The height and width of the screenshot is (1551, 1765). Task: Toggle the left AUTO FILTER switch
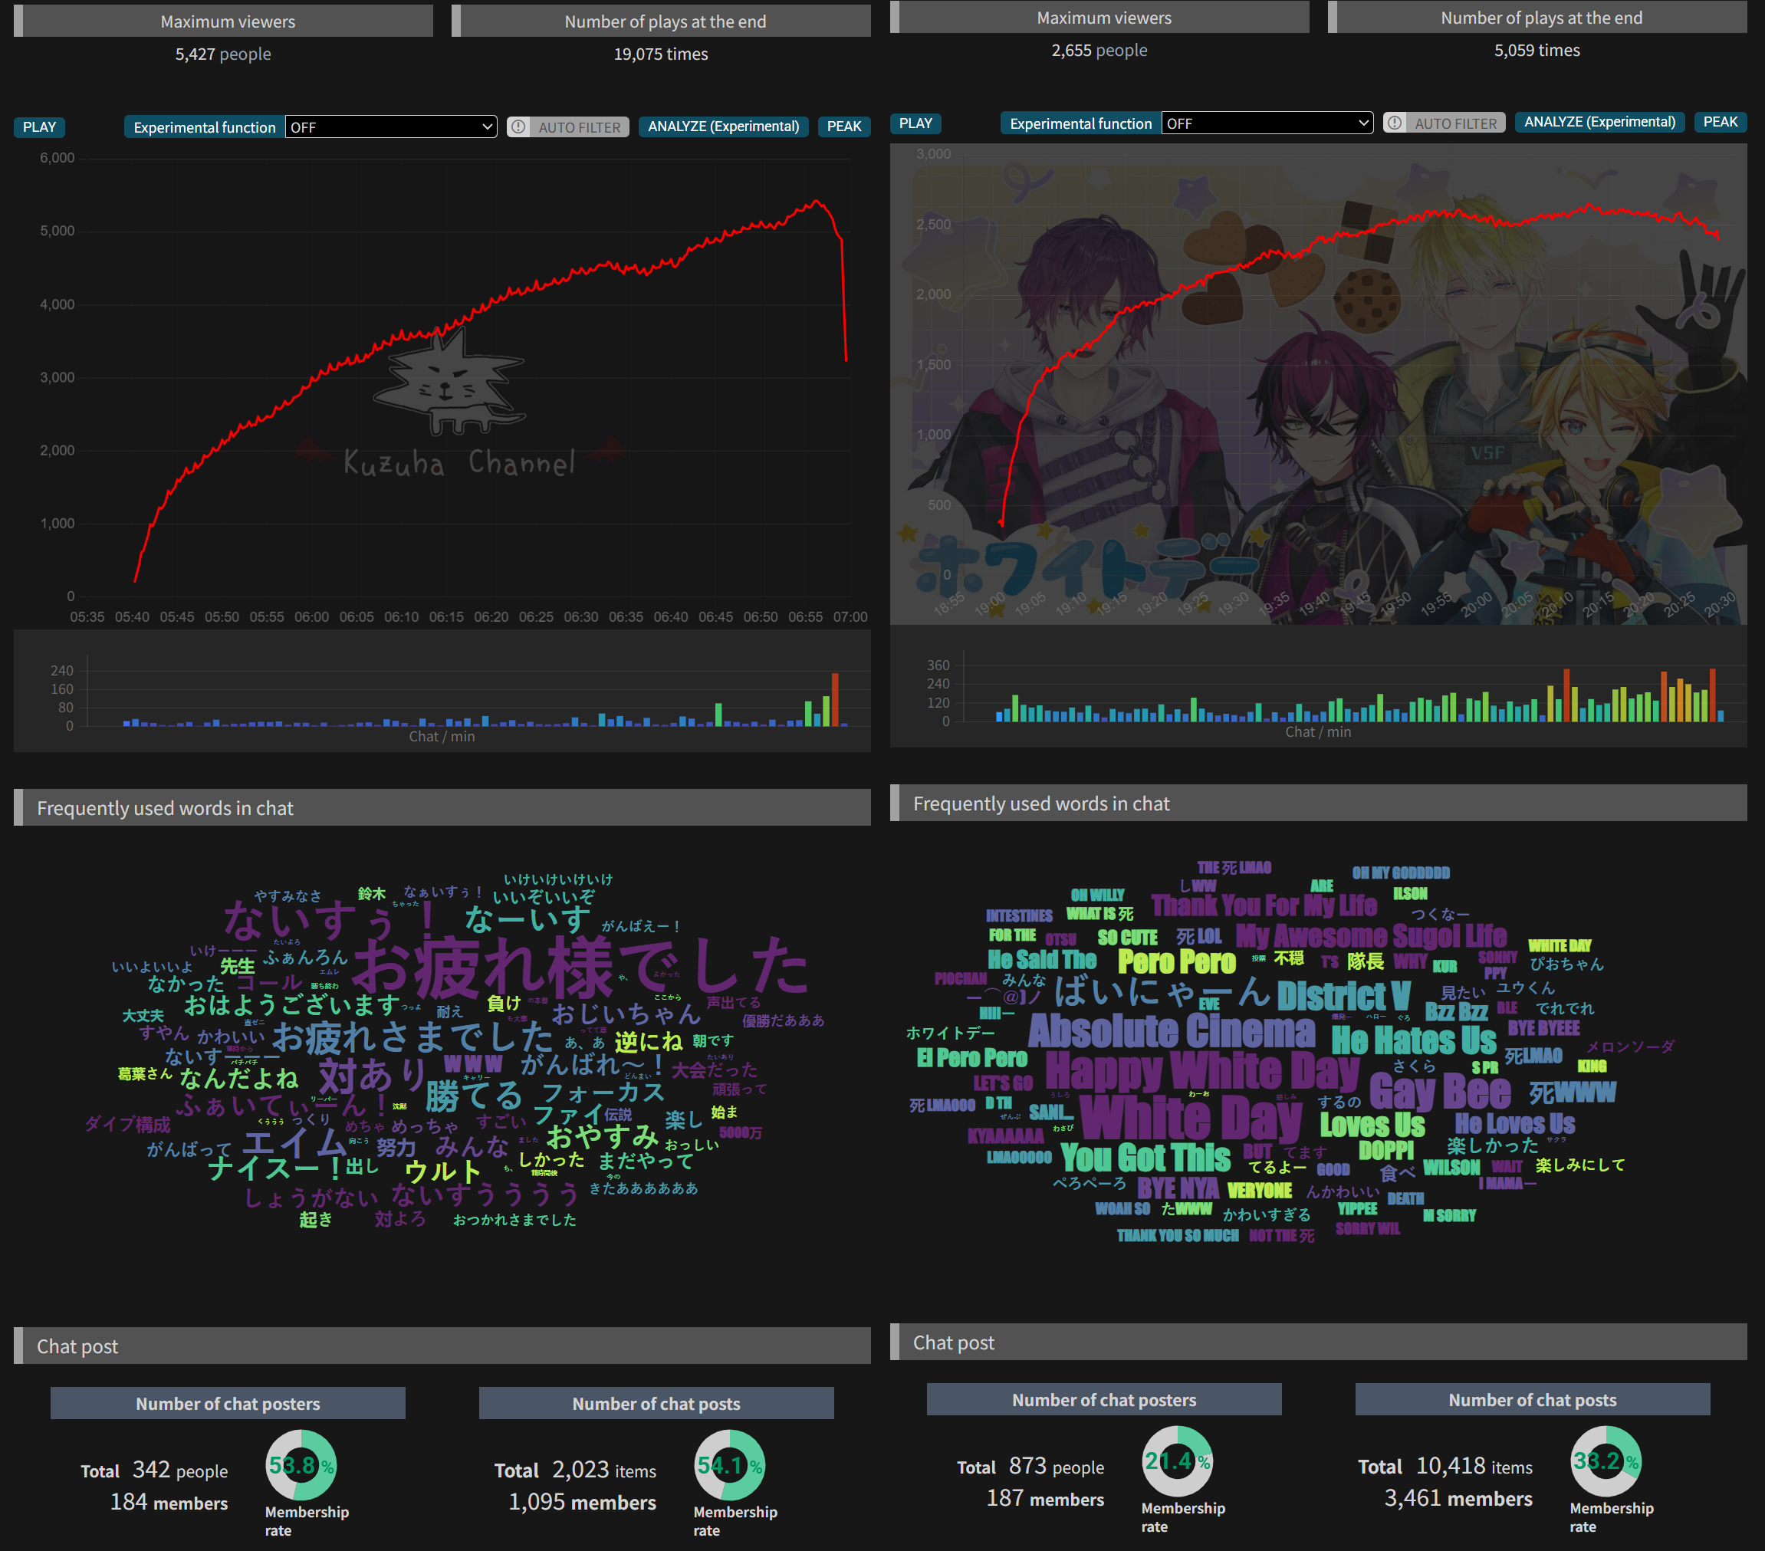579,127
